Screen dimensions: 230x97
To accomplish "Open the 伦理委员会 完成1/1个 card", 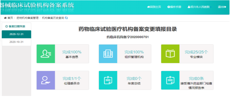I will point(63,80).
